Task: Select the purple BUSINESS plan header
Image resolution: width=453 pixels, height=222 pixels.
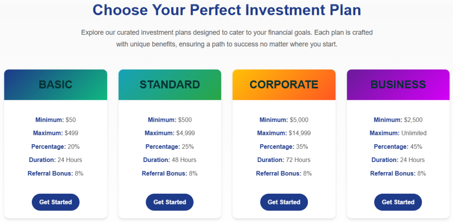Action: pos(398,85)
